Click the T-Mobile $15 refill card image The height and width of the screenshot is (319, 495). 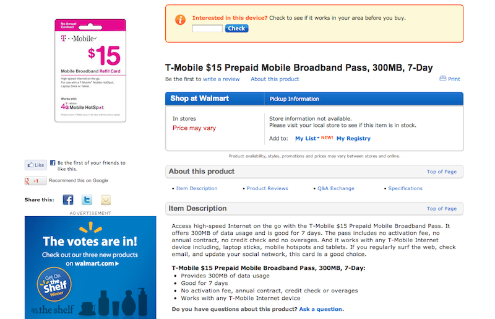pos(90,71)
